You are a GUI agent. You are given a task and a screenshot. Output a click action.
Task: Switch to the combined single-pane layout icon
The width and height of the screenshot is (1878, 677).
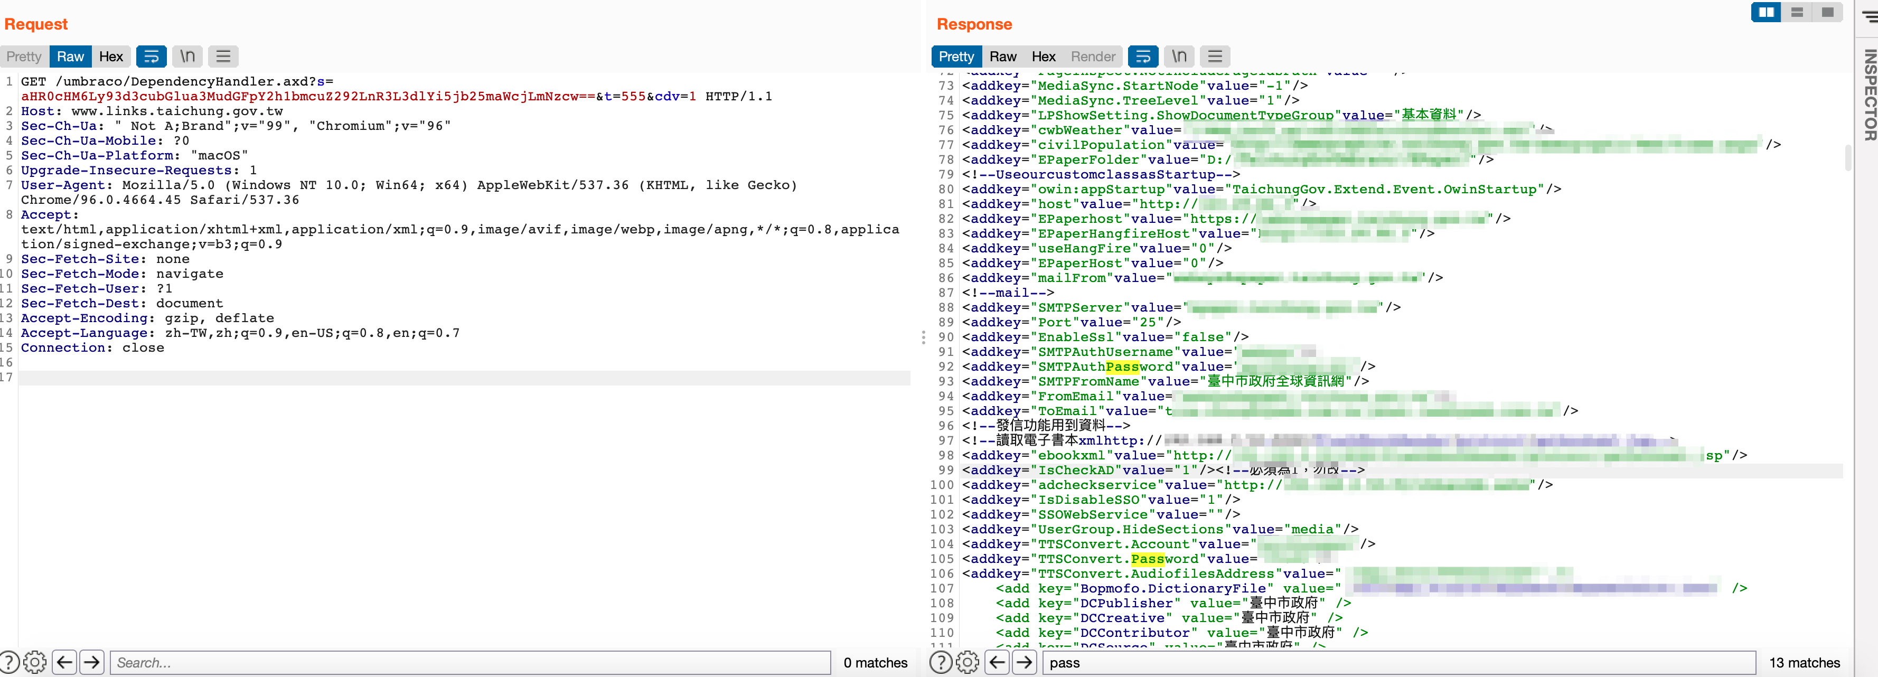(1827, 12)
